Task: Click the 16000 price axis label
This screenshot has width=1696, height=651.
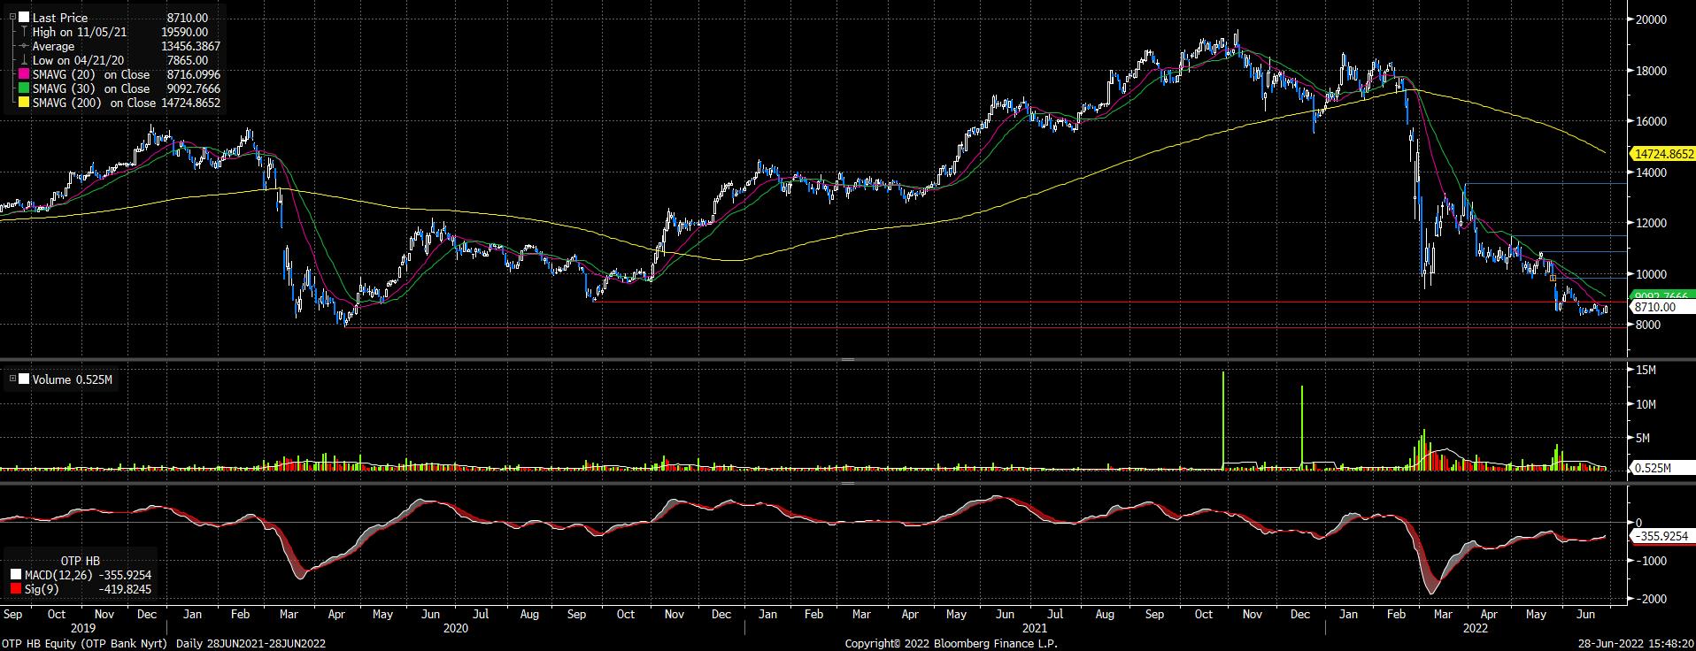Action: [x=1651, y=121]
